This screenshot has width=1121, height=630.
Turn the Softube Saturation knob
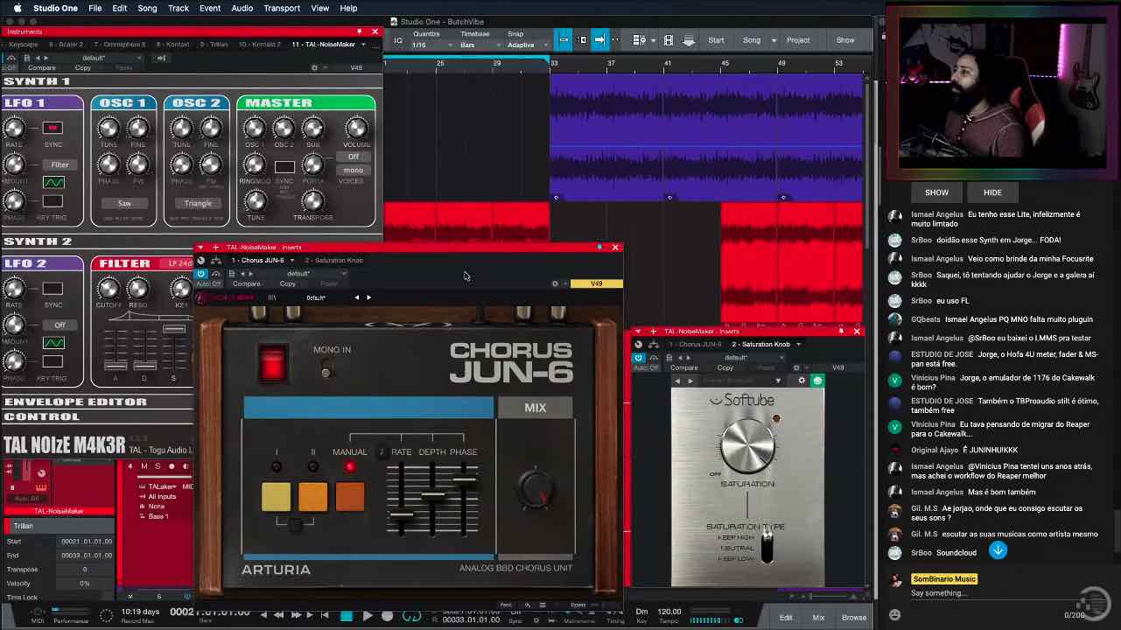[747, 444]
